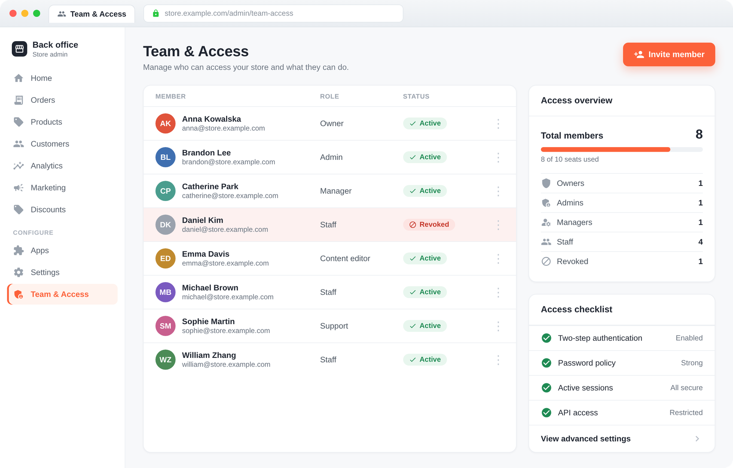Switch to the Team & Access browser tab

(x=92, y=14)
